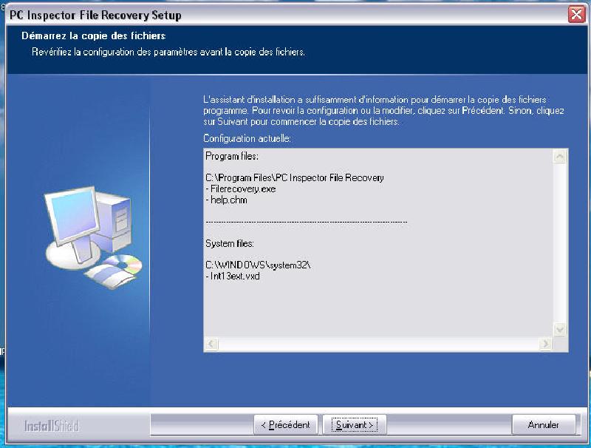Screen dimensions: 591x448
Task: Click the scroll-up arrow in configuration box
Action: click(x=560, y=156)
